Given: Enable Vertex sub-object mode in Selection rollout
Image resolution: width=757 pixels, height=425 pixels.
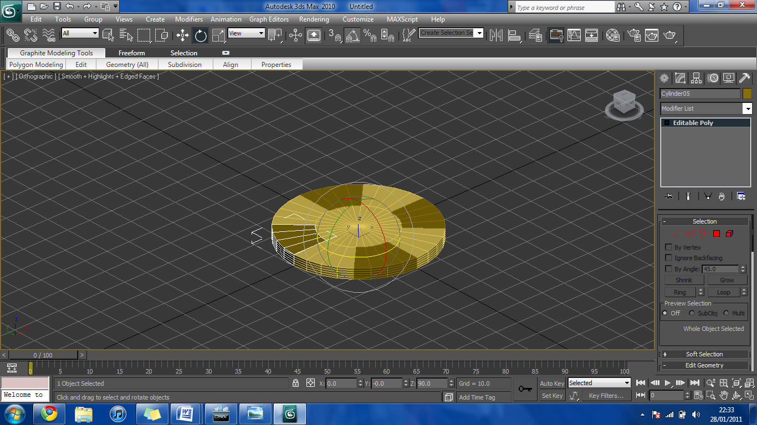Looking at the screenshot, I should (x=677, y=233).
